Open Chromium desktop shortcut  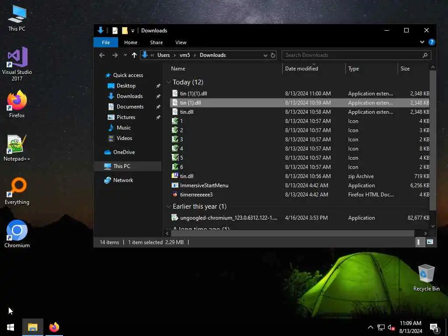click(x=17, y=234)
